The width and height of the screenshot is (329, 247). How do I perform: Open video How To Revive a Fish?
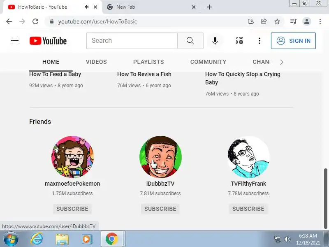[144, 74]
